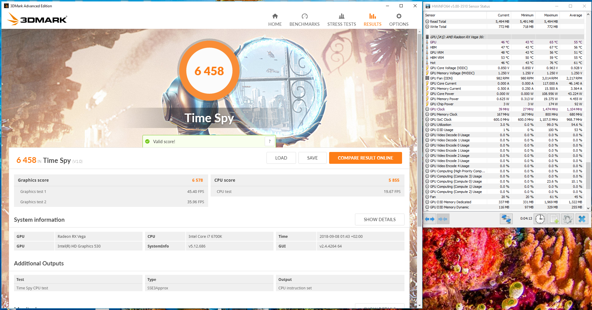Click the Maximum column header
The height and width of the screenshot is (310, 592).
(547, 15)
